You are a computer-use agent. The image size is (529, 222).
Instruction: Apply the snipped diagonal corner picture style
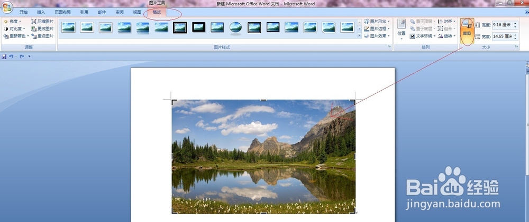coord(329,27)
